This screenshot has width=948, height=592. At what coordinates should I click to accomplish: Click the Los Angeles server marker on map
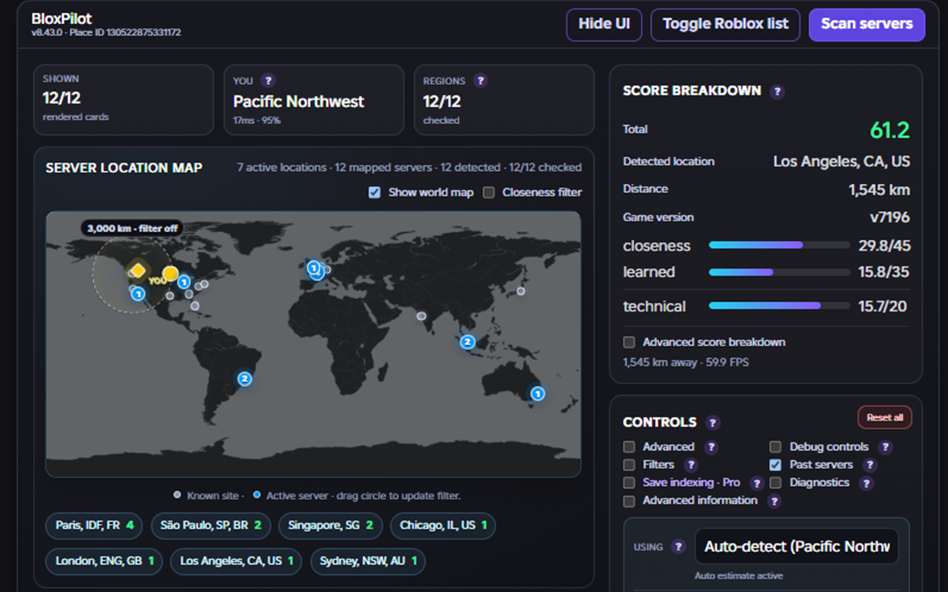[x=138, y=294]
